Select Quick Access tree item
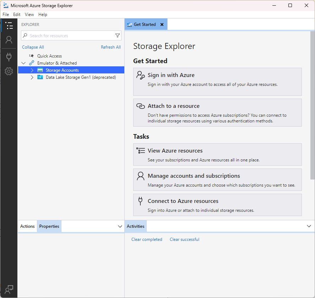 71,56
